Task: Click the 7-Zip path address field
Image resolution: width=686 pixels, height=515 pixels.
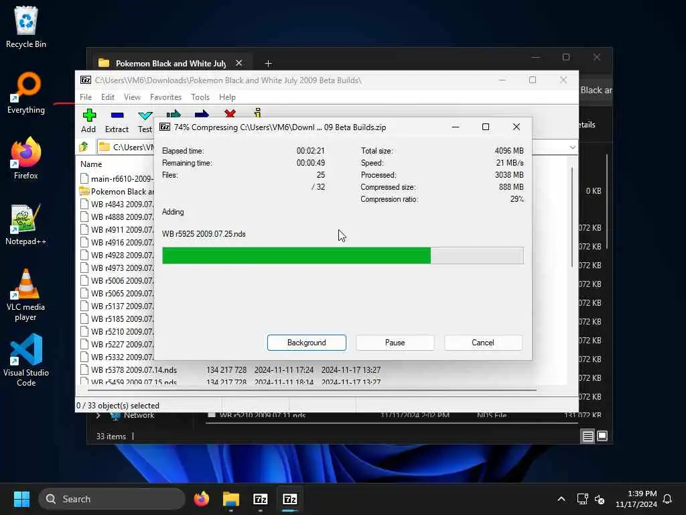Action: [x=125, y=147]
